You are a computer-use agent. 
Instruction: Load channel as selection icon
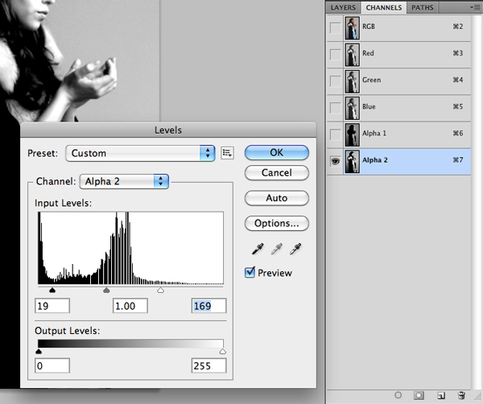[399, 396]
